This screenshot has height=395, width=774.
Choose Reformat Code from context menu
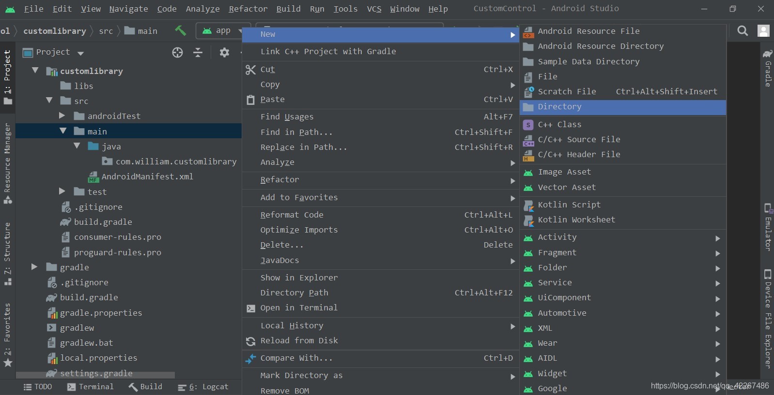click(x=381, y=215)
